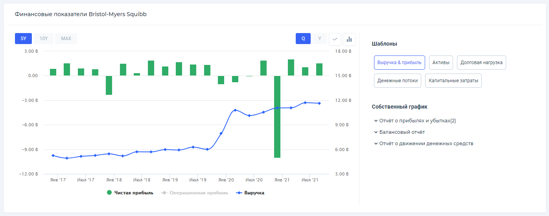Image resolution: width=549 pixels, height=216 pixels.
Task: Select the Денежные потоки template
Action: coord(398,81)
